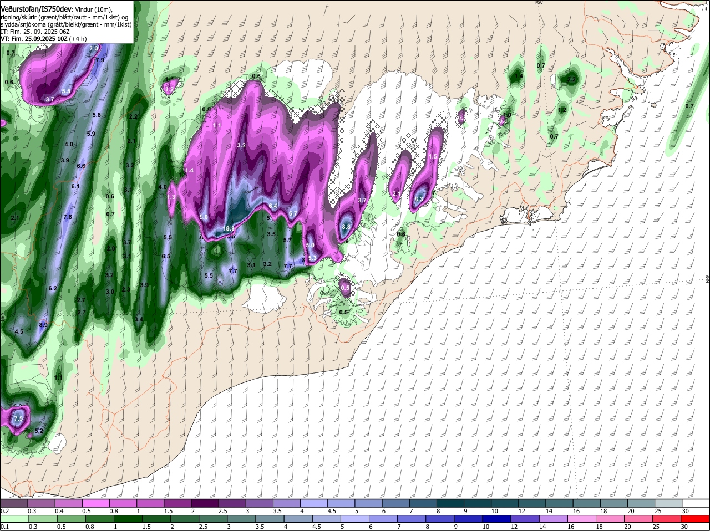Click the 7.5 value in the lower-left purple cell
The height and width of the screenshot is (531, 710).
(x=18, y=418)
